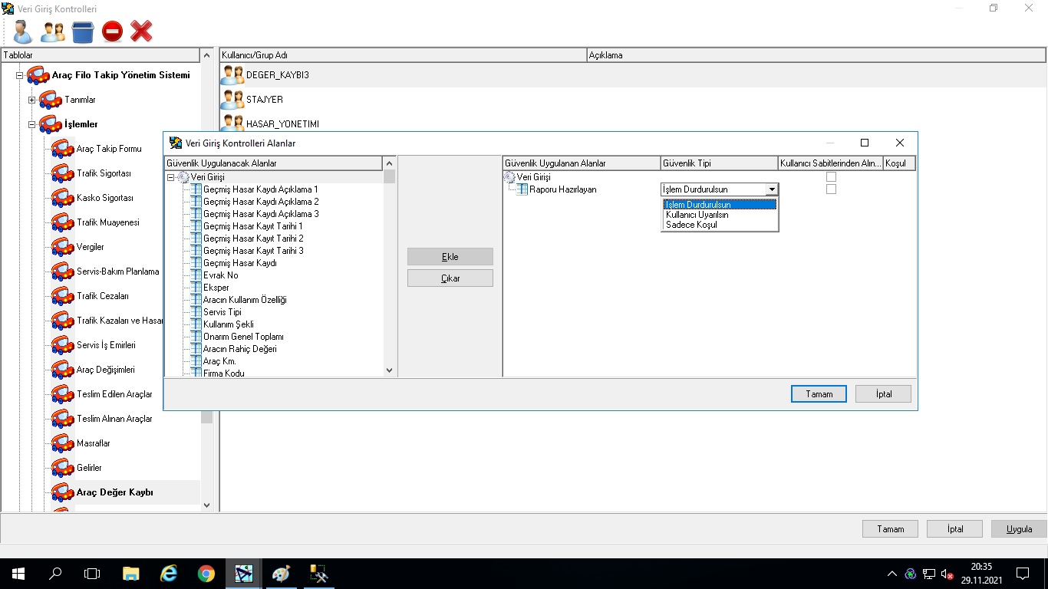Click the DEGER_KAYBI3 group icon
The image size is (1048, 589).
tap(232, 75)
